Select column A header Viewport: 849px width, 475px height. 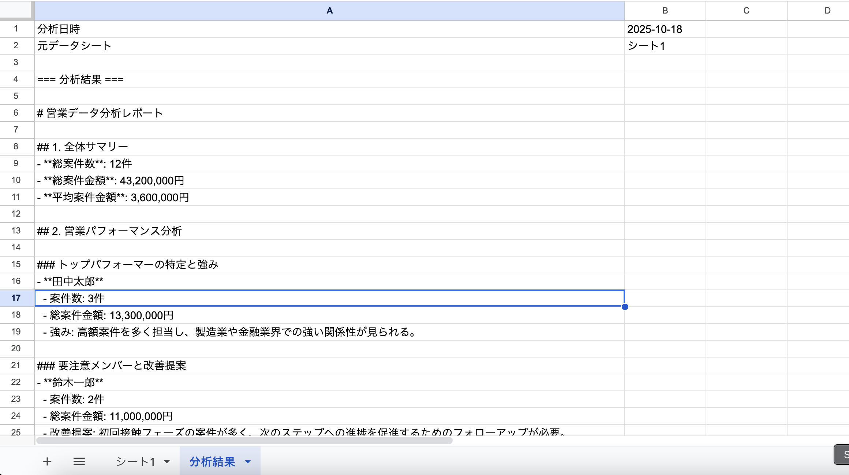click(329, 11)
